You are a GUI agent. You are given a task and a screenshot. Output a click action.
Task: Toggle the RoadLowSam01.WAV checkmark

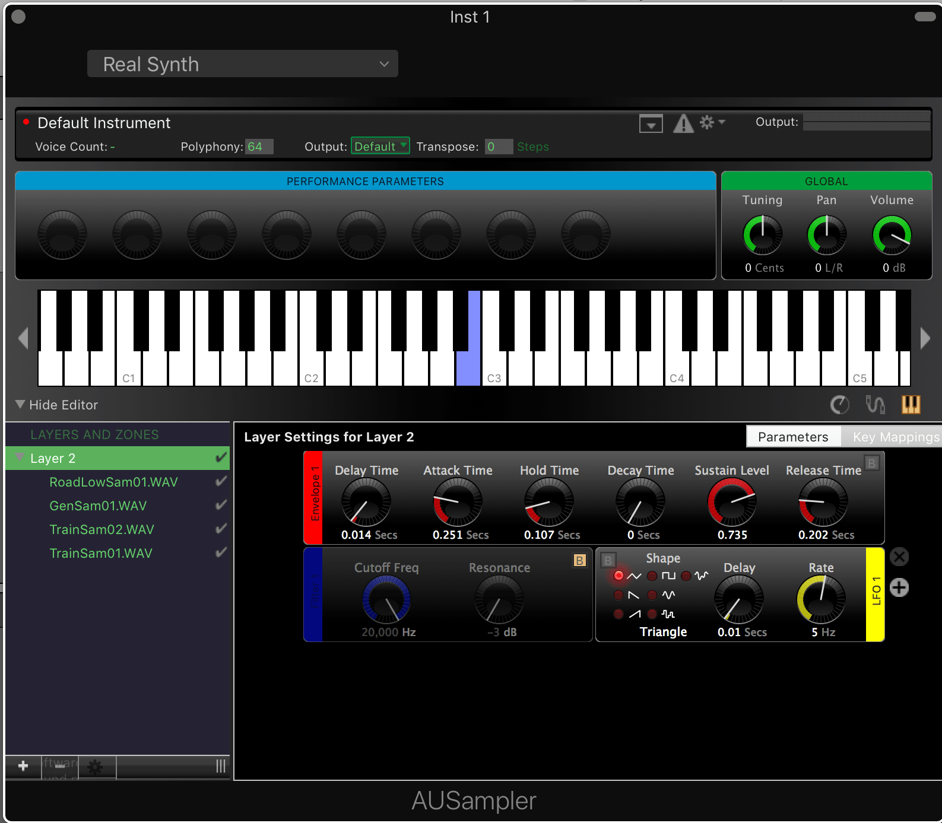click(x=221, y=482)
